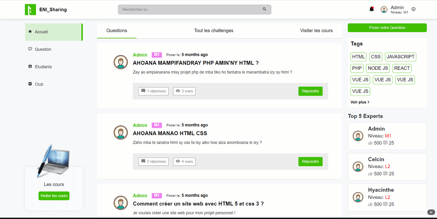Click the green Visiter les cours button under Les cours
The width and height of the screenshot is (437, 219).
click(54, 196)
